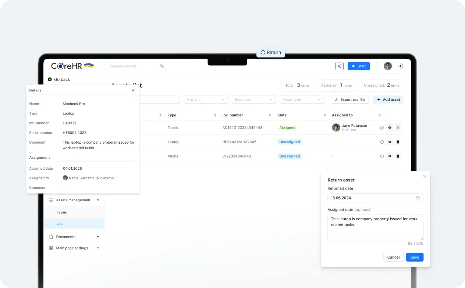This screenshot has width=465, height=288.
Task: Delete the Laptop asset with the trash icon
Action: point(398,142)
